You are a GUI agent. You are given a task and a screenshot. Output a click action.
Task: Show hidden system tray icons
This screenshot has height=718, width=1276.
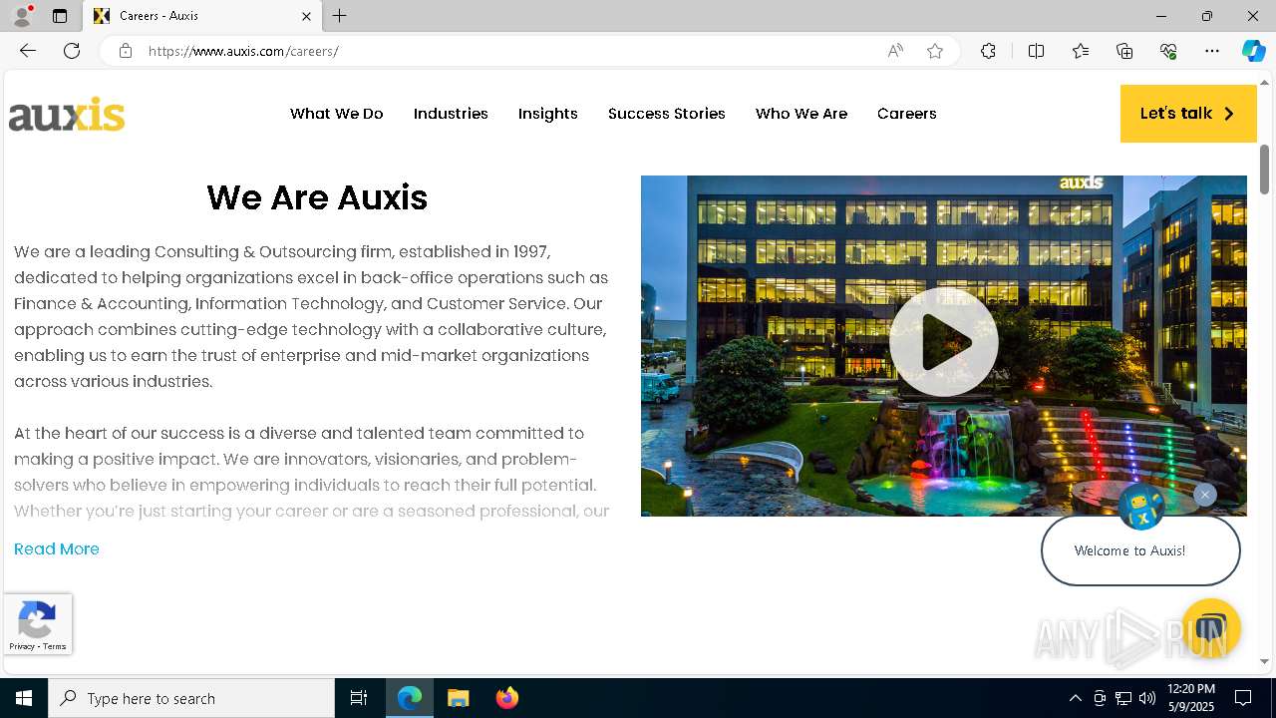[x=1075, y=698]
